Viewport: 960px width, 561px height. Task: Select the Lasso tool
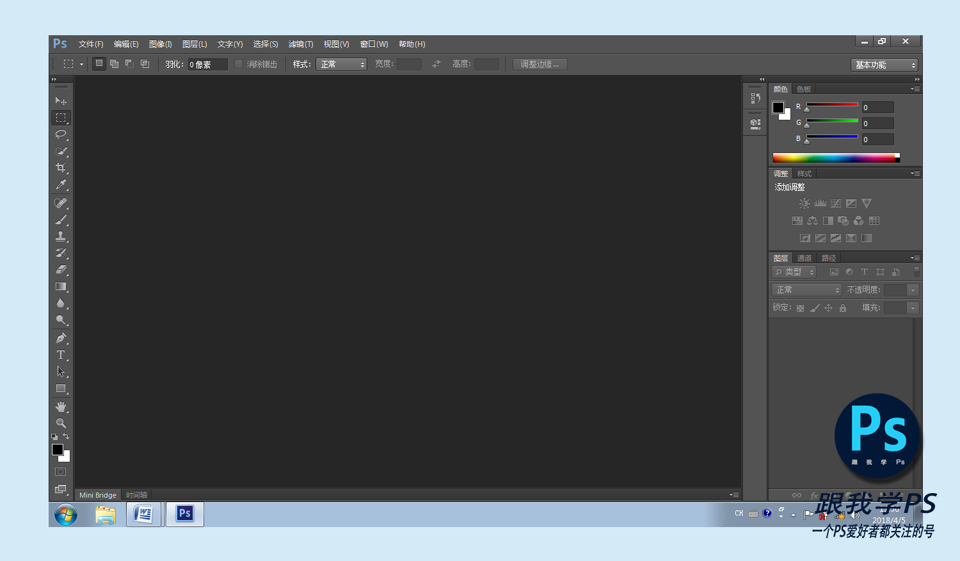tap(61, 134)
